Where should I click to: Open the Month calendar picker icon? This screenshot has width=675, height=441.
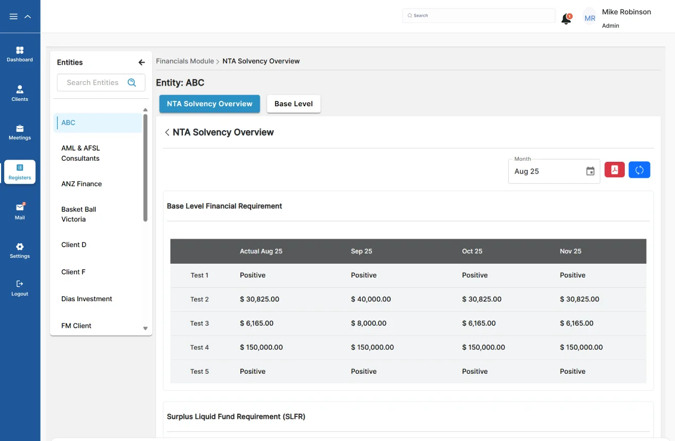590,171
